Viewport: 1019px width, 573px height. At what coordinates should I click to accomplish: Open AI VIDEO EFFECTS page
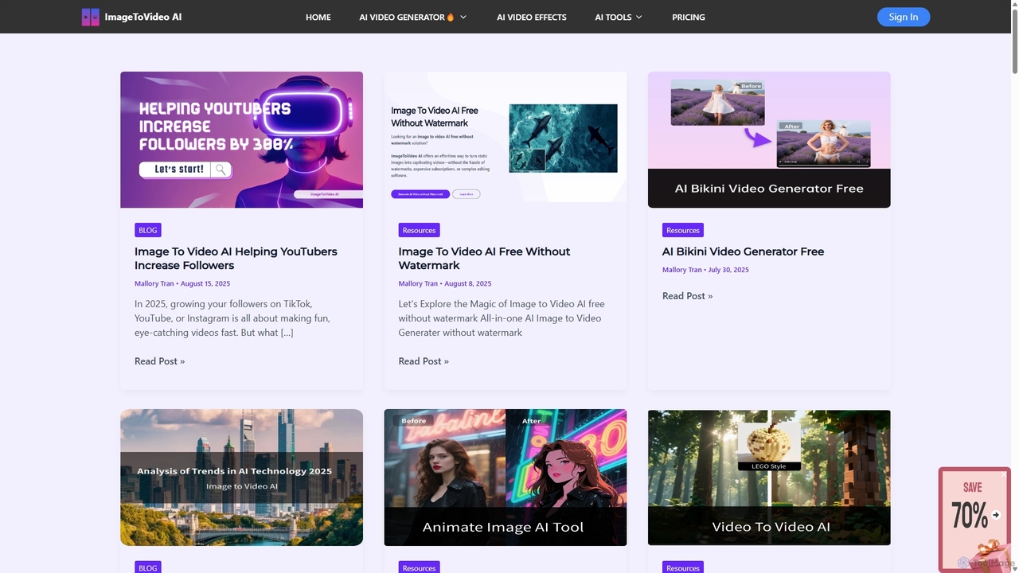[x=532, y=17]
